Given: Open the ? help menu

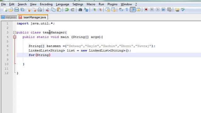Looking at the screenshot, I should [x=136, y=4].
